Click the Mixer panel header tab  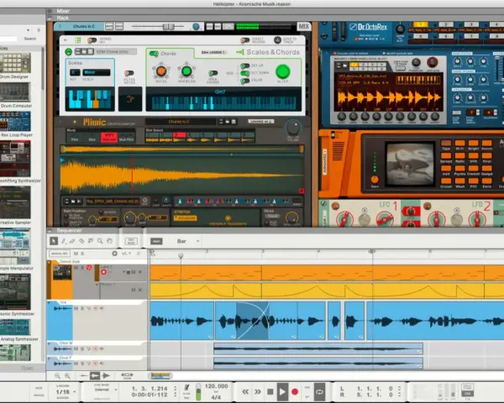point(63,11)
